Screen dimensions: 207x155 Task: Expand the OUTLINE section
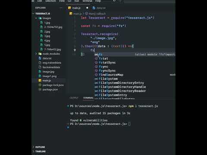point(40,147)
